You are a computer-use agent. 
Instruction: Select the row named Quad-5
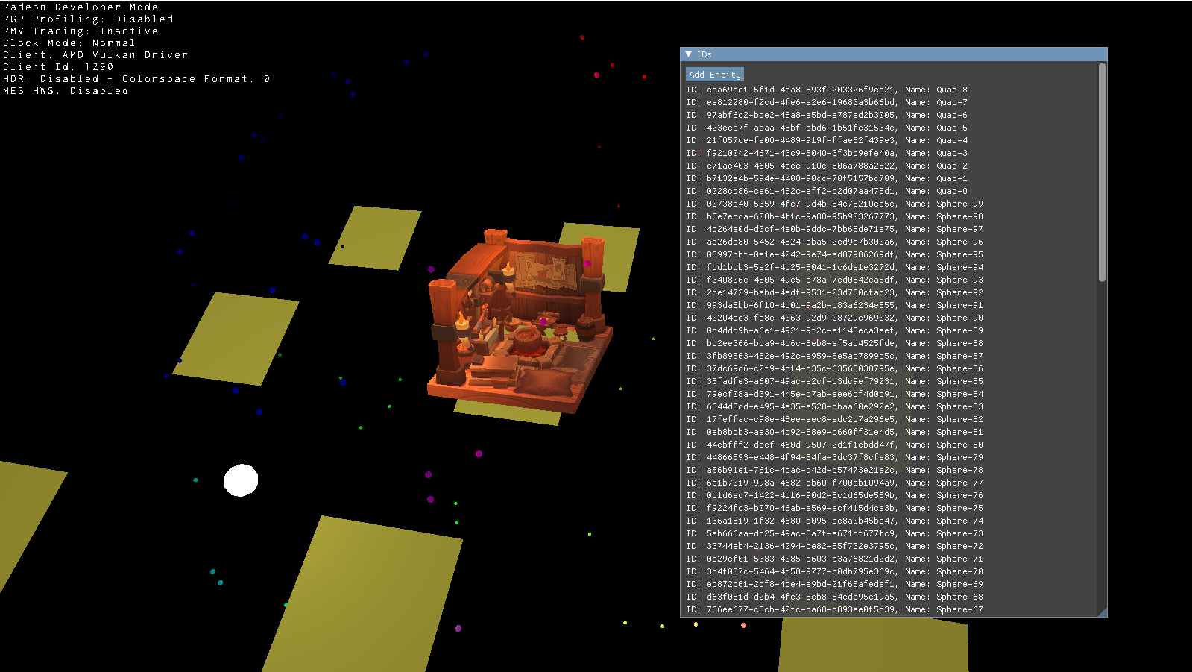click(827, 128)
